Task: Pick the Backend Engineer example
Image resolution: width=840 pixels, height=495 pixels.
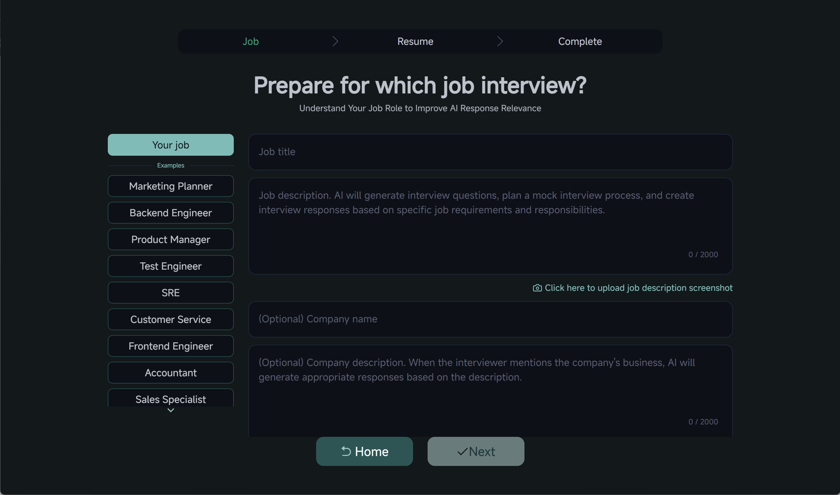Action: (171, 213)
